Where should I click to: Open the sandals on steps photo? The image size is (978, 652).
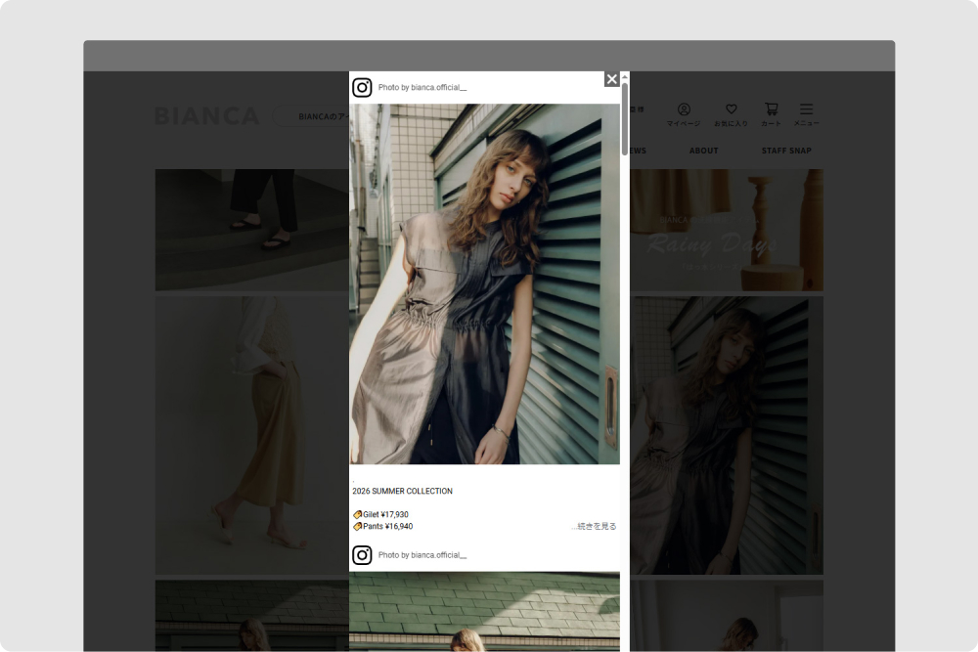point(252,230)
